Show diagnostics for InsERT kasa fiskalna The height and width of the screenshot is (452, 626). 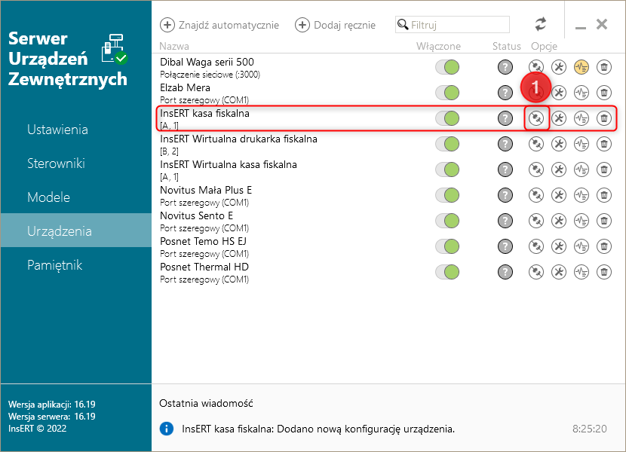click(582, 118)
